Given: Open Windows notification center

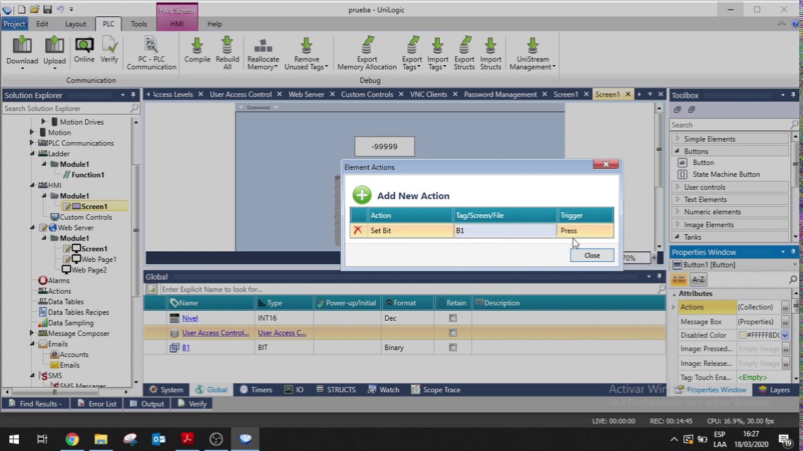Looking at the screenshot, I should click(x=784, y=439).
